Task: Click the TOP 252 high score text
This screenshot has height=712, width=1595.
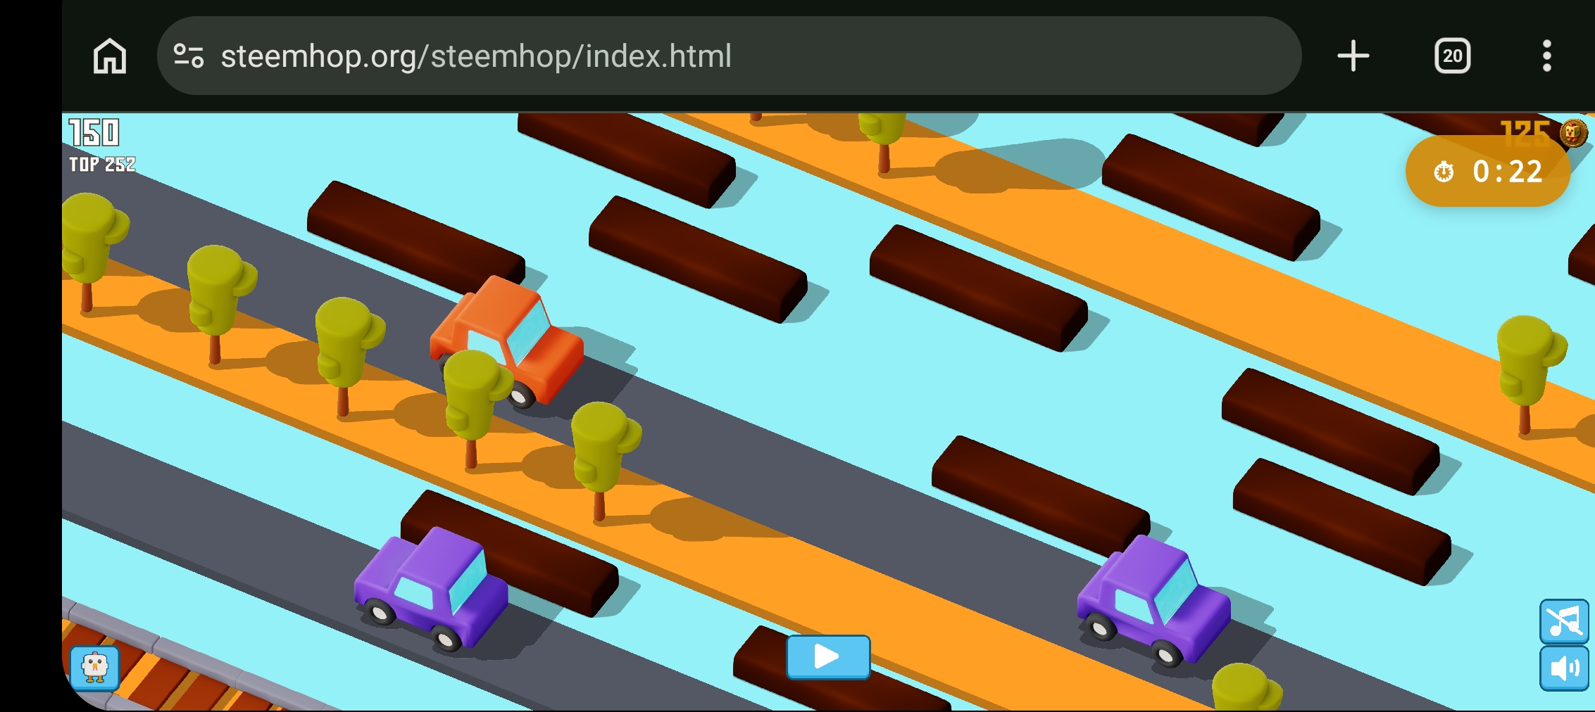Action: point(102,165)
